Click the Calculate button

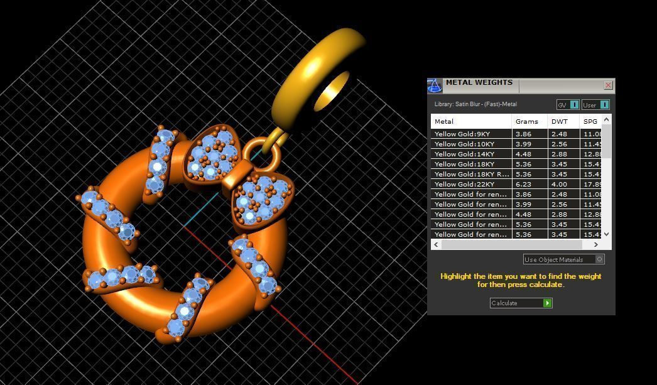coord(521,303)
